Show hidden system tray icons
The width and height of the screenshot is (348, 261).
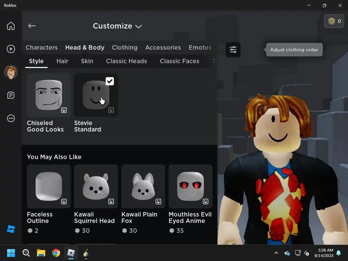point(276,253)
